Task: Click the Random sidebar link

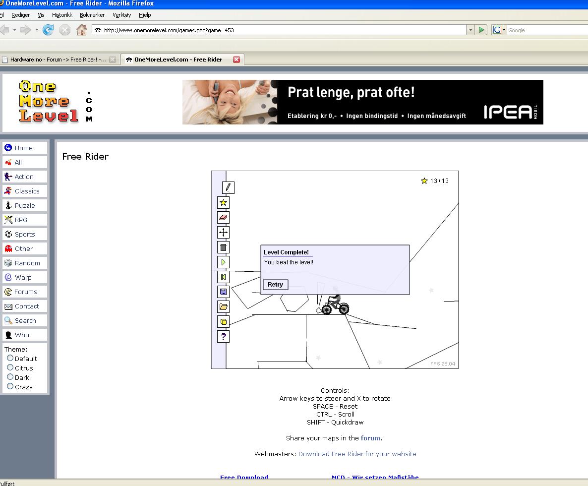Action: 25,263
